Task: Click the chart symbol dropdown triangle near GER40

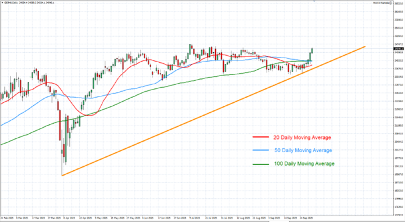Action: (x=2, y=2)
